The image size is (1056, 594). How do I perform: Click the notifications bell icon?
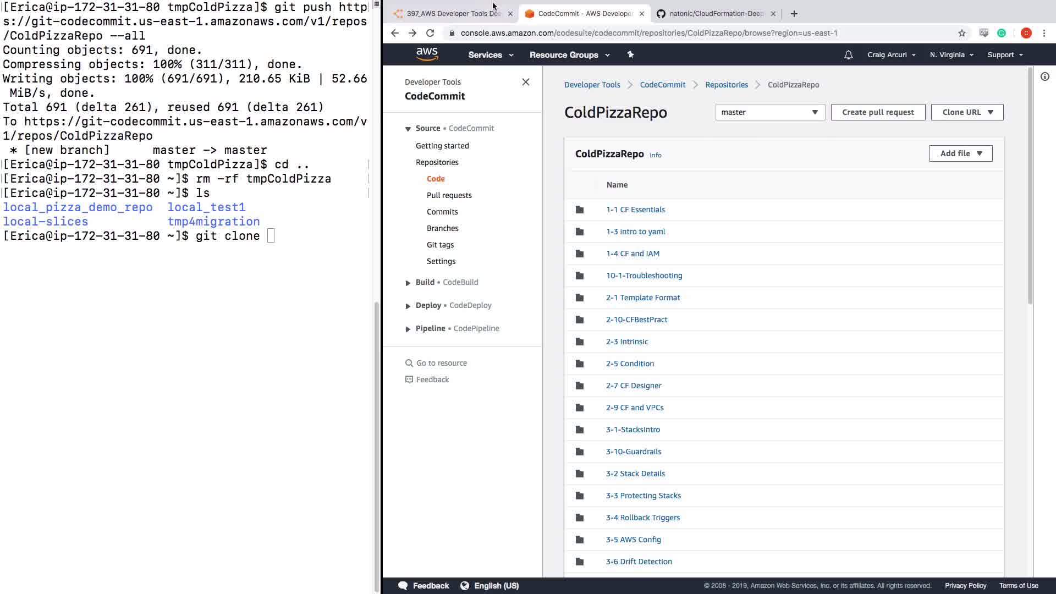848,55
